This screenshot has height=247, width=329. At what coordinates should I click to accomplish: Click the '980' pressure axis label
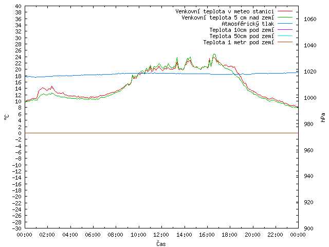pos(308,124)
